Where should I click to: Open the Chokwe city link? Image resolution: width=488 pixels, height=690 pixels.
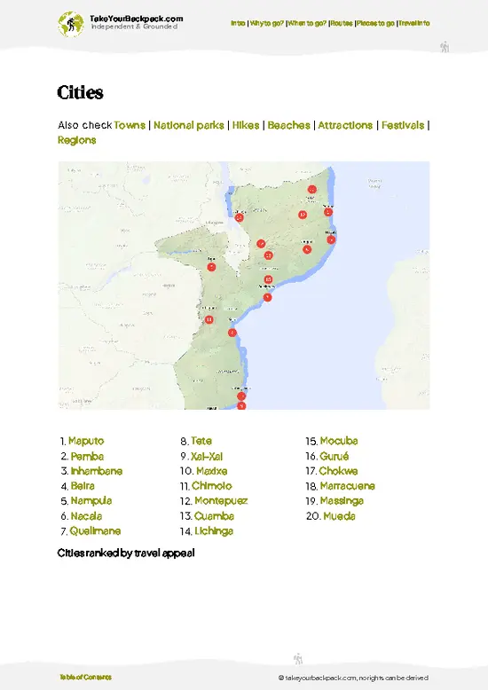tap(338, 471)
